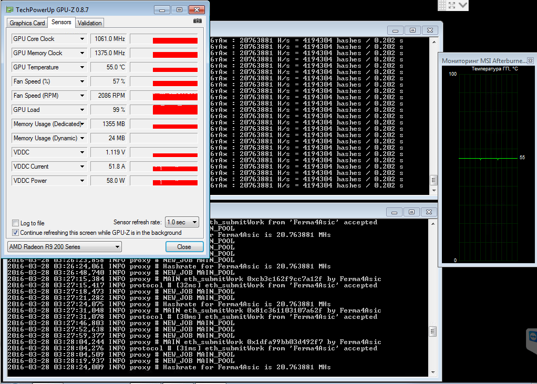This screenshot has height=384, width=537.
Task: Click the upper console scroll-down arrow
Action: pos(434,191)
